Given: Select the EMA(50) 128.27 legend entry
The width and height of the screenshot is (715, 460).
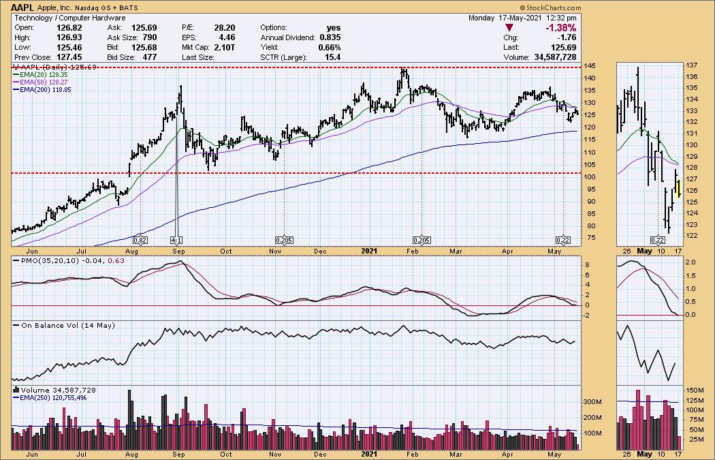Looking at the screenshot, I should point(40,82).
